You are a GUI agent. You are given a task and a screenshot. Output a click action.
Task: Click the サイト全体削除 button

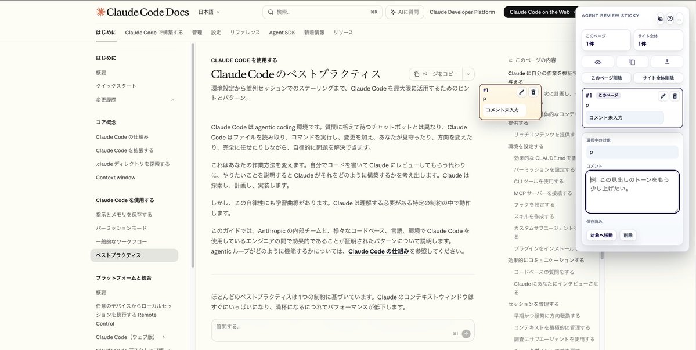click(x=658, y=78)
